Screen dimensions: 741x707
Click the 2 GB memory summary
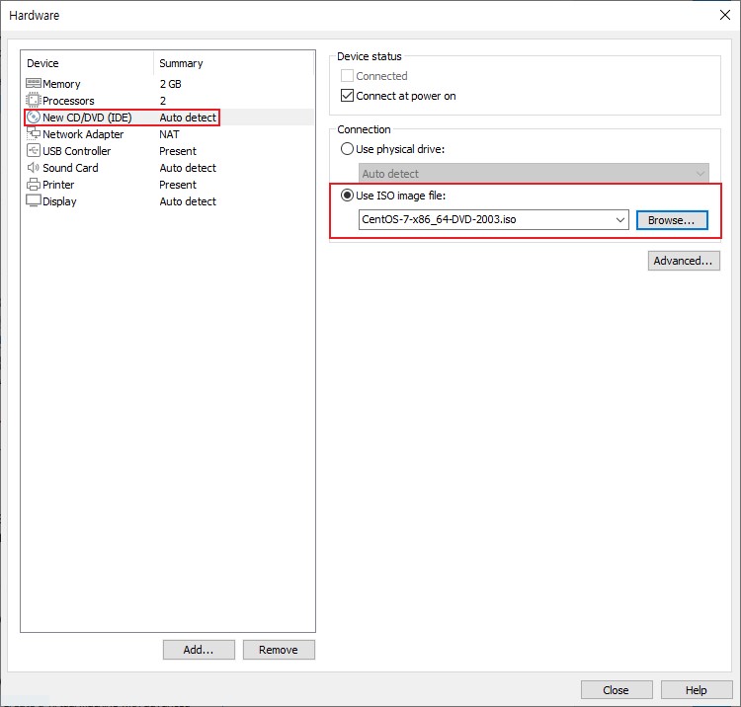point(171,84)
